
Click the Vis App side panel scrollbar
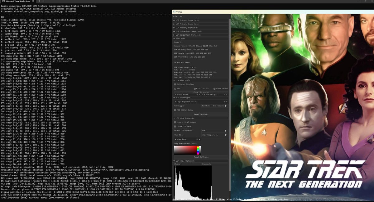point(230,105)
